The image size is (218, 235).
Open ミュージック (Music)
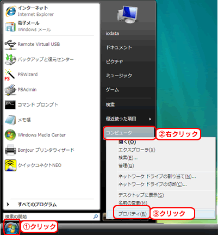pyautogui.click(x=119, y=76)
